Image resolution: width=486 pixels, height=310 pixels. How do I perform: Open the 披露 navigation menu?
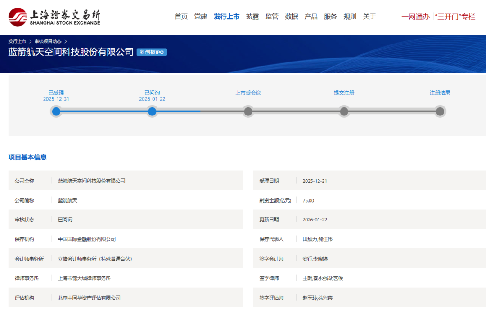pos(252,16)
